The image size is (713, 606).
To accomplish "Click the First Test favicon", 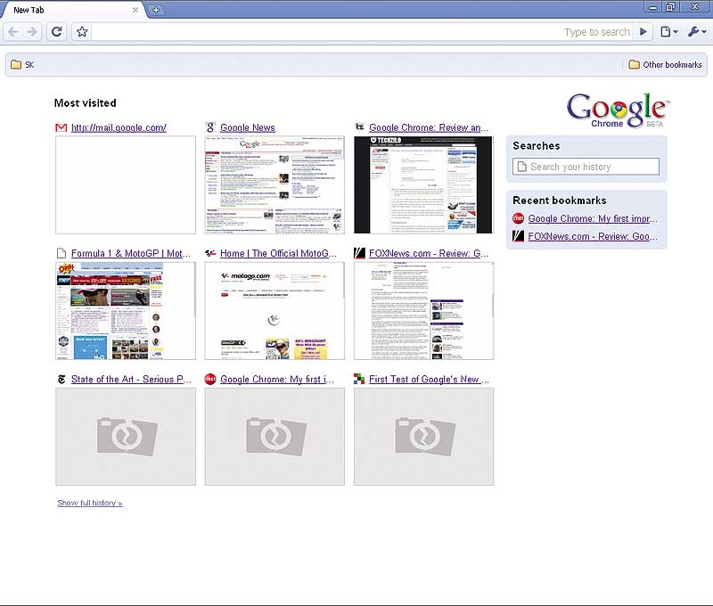I will pyautogui.click(x=359, y=379).
